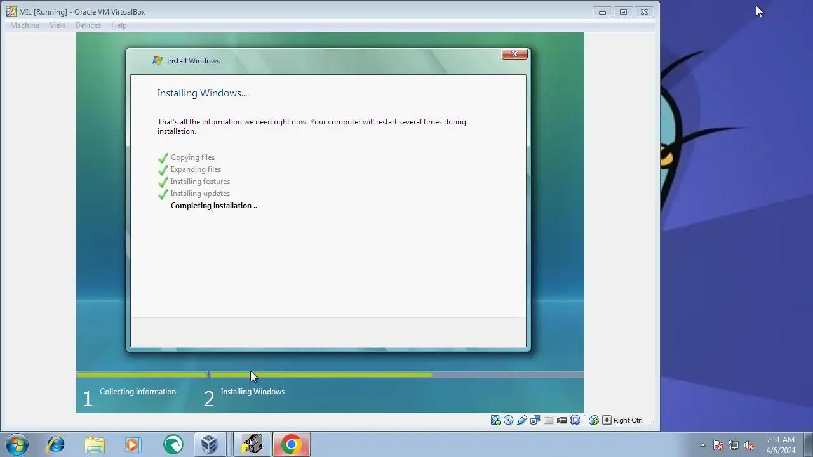Switch to VirtualBox Manager on taskbar
Screen dimensions: 813x457
pos(210,444)
